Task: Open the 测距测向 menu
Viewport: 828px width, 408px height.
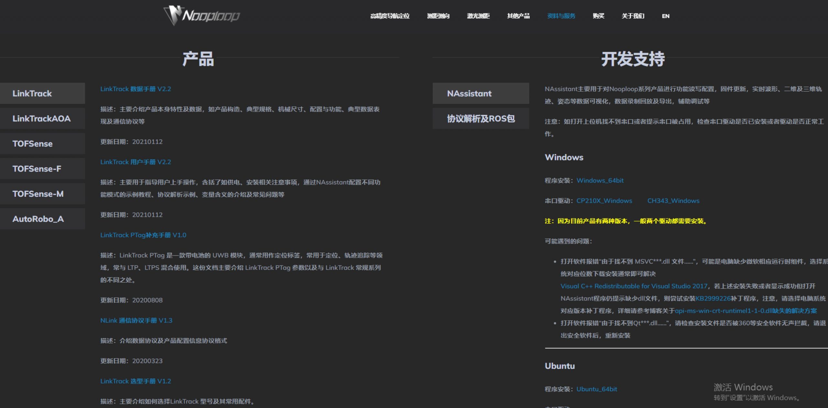Action: point(438,16)
